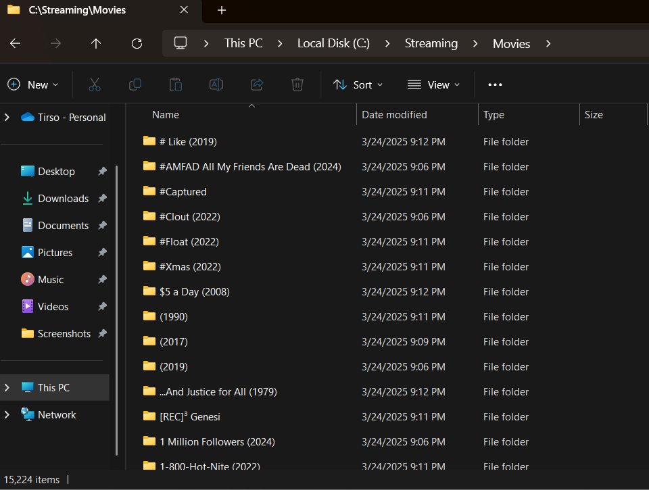Select the #Clout (2022) folder
The height and width of the screenshot is (490, 649).
(x=189, y=217)
